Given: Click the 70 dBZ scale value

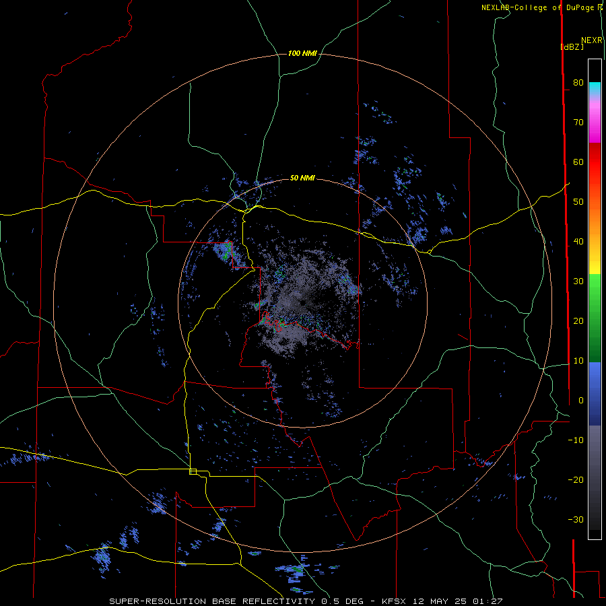Looking at the screenshot, I should point(578,122).
